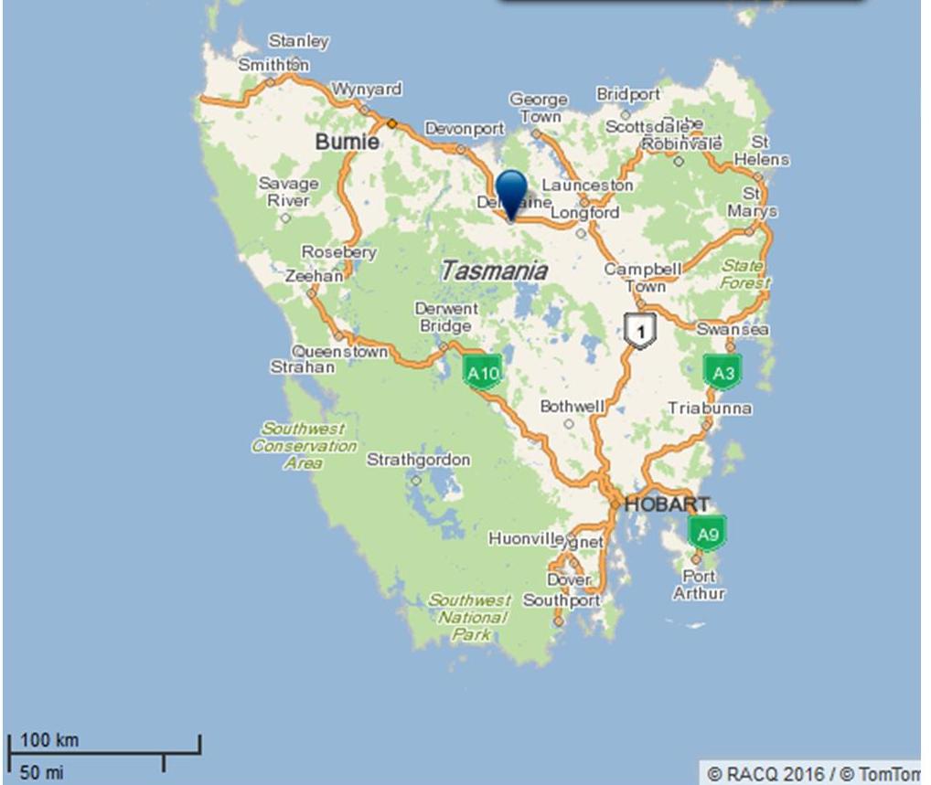Click the Tasmania region label
931x785 pixels.
[x=496, y=270]
